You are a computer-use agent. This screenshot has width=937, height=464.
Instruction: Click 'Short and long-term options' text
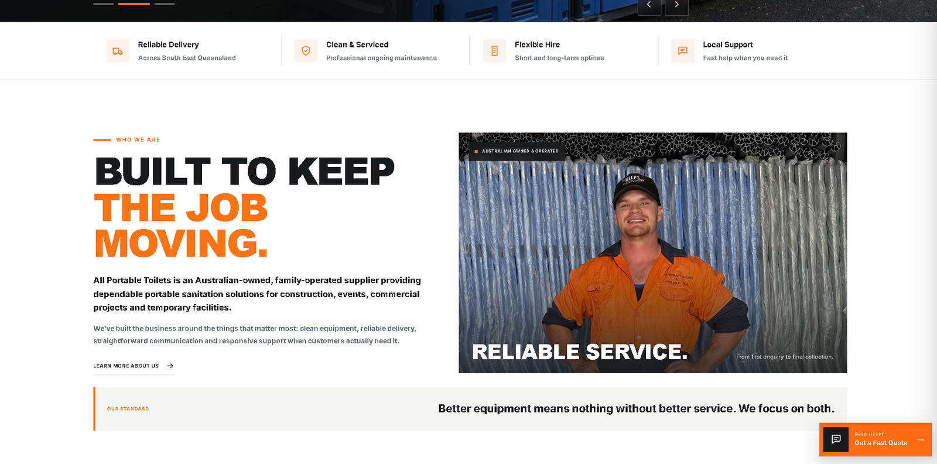tap(559, 58)
